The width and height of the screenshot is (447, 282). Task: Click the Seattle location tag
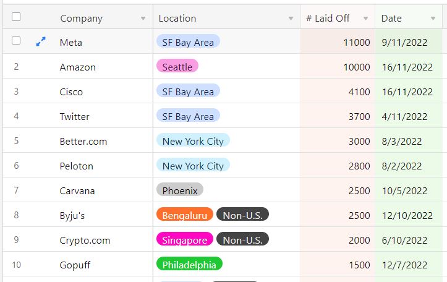pyautogui.click(x=177, y=66)
